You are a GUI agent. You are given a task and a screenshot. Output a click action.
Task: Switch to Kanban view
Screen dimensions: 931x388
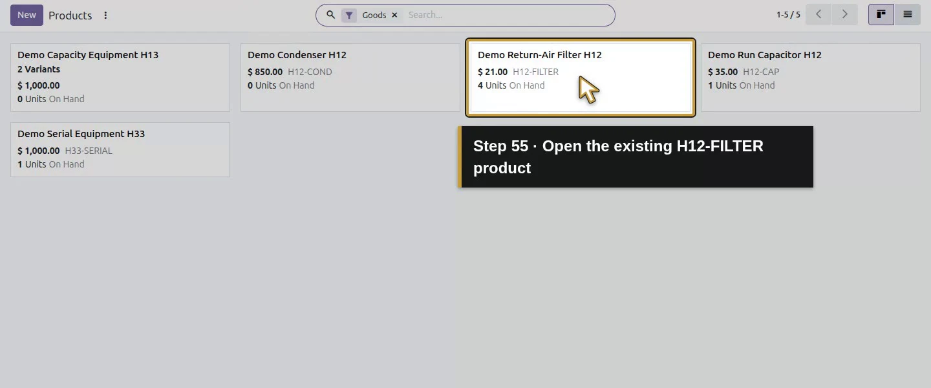[881, 14]
